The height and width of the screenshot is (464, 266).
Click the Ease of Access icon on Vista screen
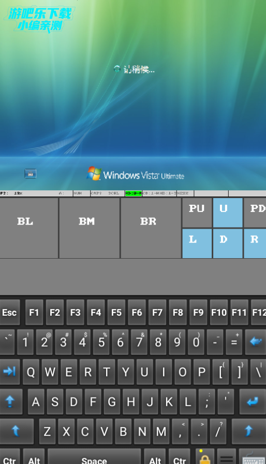pos(31,174)
